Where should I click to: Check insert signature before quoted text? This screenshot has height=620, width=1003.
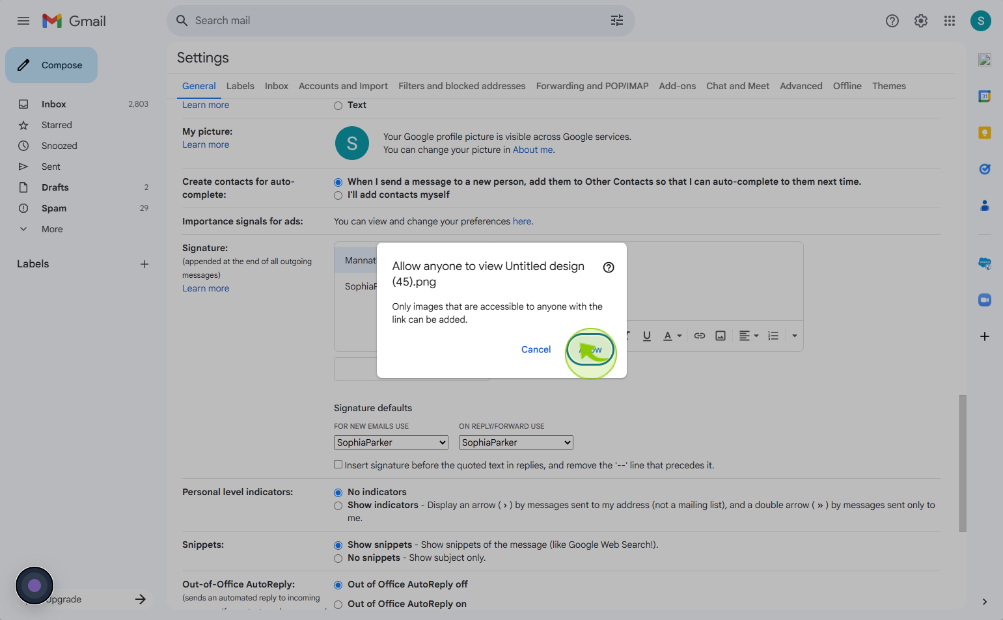click(338, 465)
